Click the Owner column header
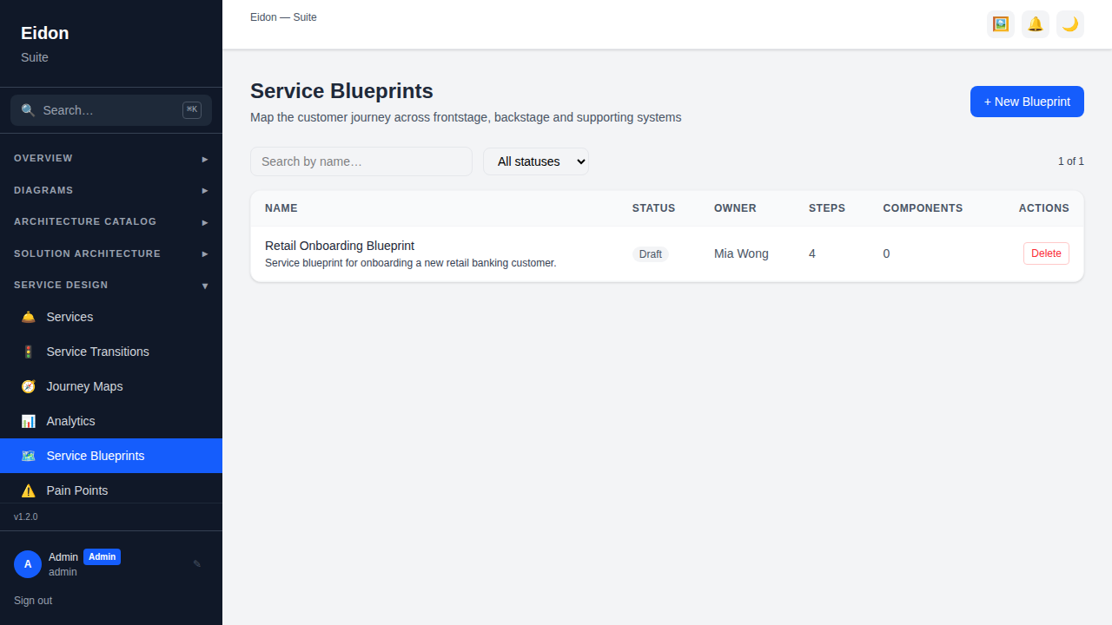The image size is (1112, 625). (x=735, y=208)
